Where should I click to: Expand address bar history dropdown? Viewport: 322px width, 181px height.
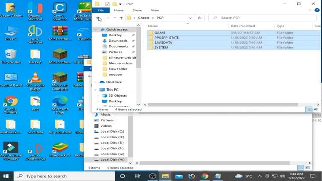point(190,18)
